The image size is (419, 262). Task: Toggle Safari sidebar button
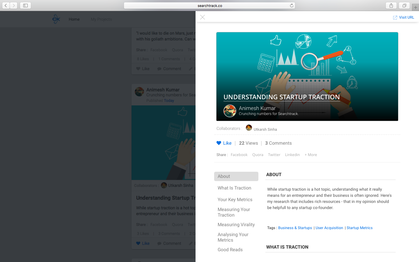click(x=25, y=6)
